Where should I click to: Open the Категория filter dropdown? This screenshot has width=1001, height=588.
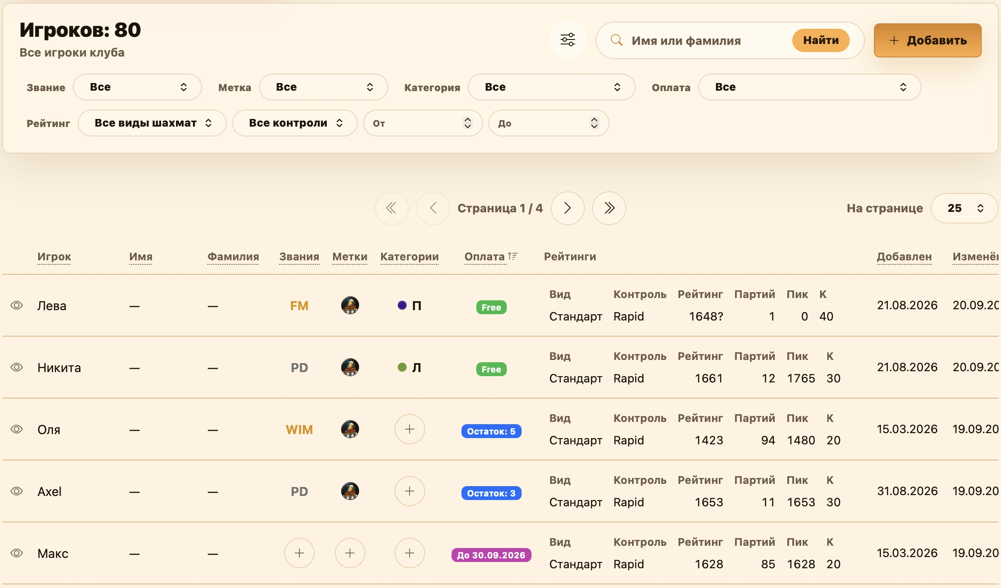click(x=552, y=87)
